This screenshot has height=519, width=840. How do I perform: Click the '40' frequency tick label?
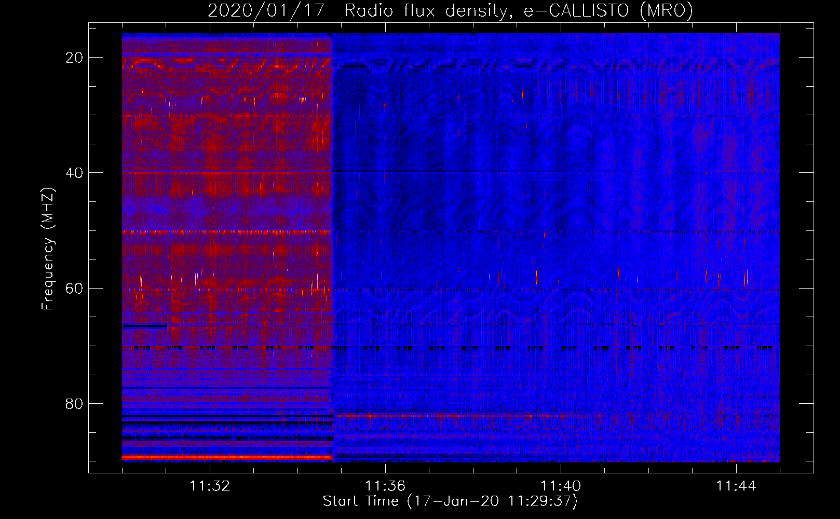tap(75, 173)
